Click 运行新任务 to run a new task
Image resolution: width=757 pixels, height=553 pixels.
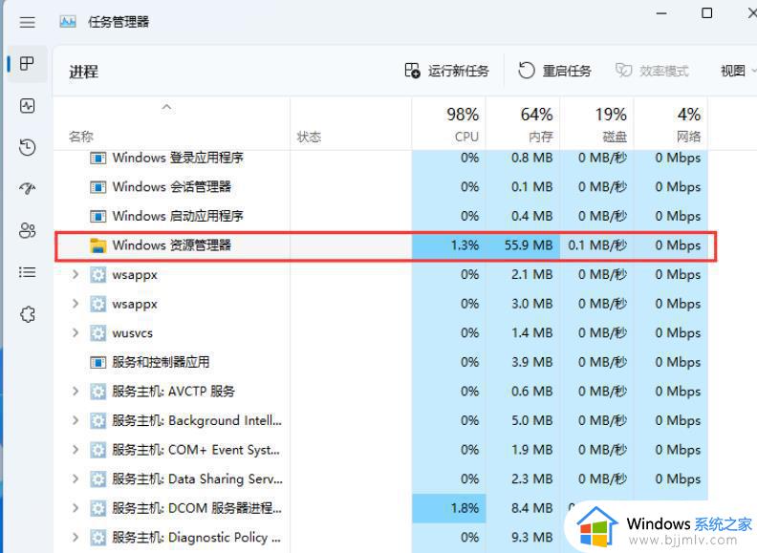(x=446, y=71)
